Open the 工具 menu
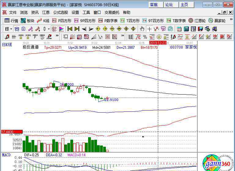This screenshot has height=171, width=235. tap(86, 13)
